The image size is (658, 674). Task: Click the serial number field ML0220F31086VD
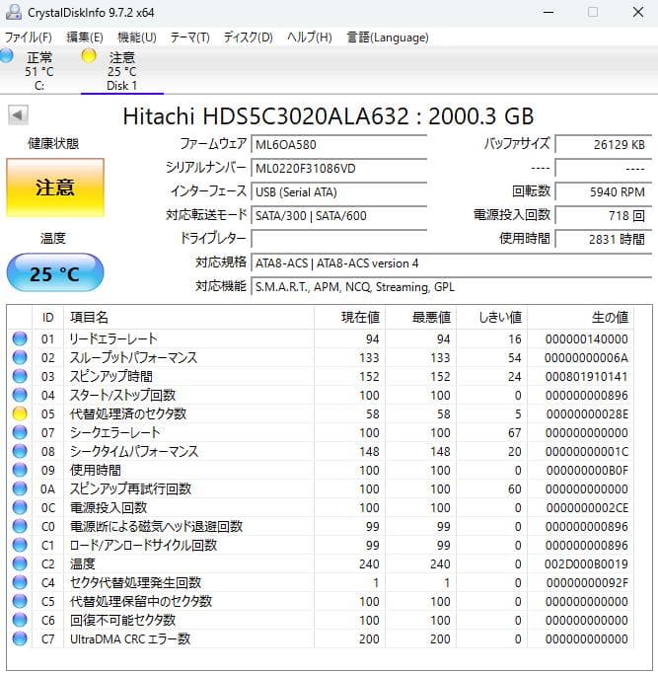click(x=339, y=168)
